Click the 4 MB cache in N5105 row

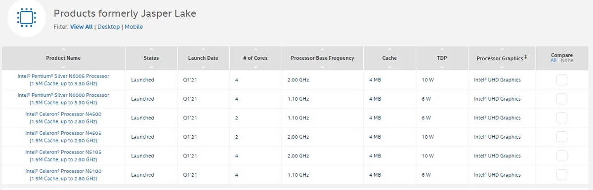(375, 155)
